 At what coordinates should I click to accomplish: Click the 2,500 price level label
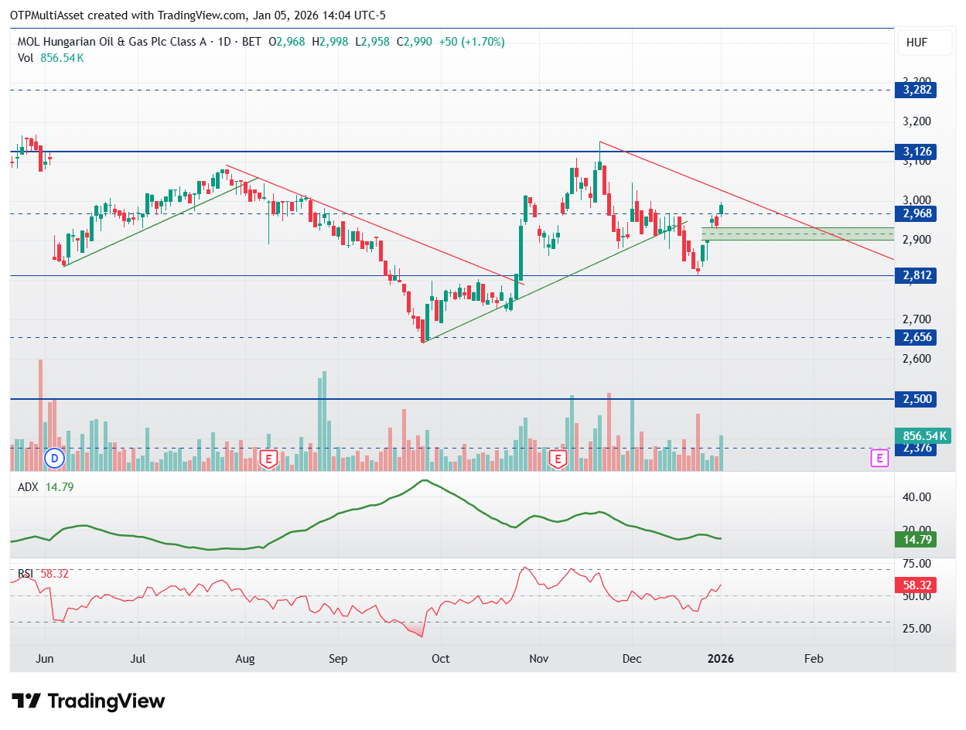915,399
